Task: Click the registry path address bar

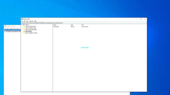Action: pyautogui.click(x=84, y=23)
